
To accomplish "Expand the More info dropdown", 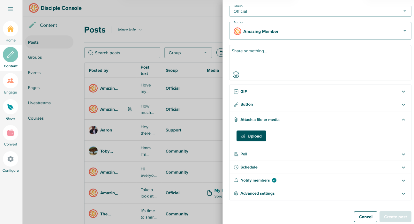I will point(130,30).
